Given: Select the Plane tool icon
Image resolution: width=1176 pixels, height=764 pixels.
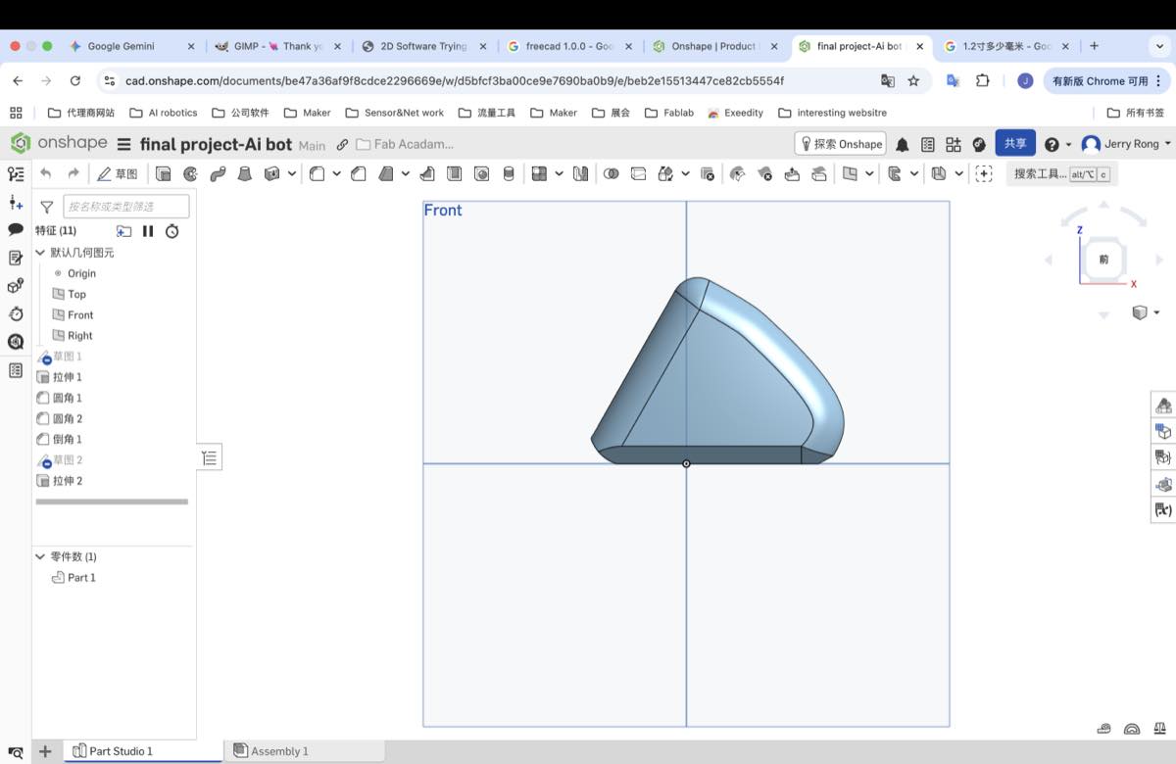Looking at the screenshot, I should click(850, 173).
